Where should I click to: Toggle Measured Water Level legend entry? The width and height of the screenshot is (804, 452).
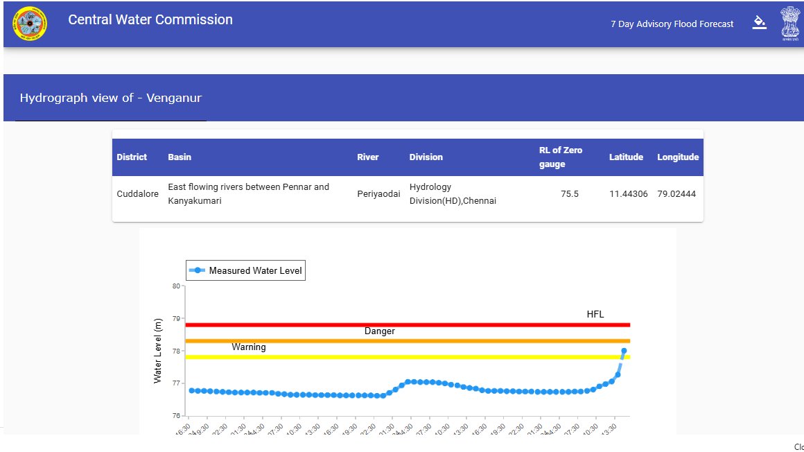pos(245,270)
